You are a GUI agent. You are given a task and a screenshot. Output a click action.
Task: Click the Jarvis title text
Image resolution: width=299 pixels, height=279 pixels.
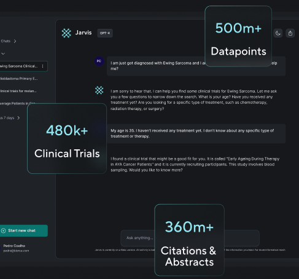tap(83, 33)
